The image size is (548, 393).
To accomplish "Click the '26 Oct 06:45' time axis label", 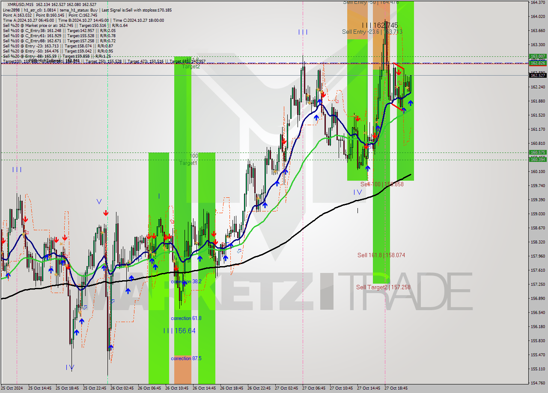I will pos(149,388).
